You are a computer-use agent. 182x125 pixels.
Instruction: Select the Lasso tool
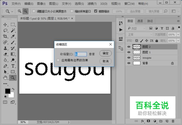5,31
